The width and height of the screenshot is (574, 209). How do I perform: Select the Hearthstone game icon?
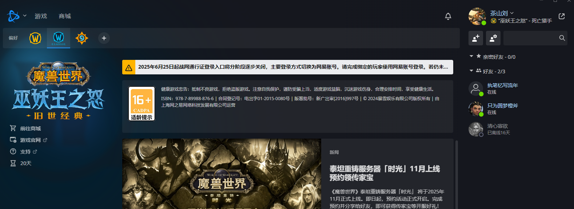coord(82,38)
